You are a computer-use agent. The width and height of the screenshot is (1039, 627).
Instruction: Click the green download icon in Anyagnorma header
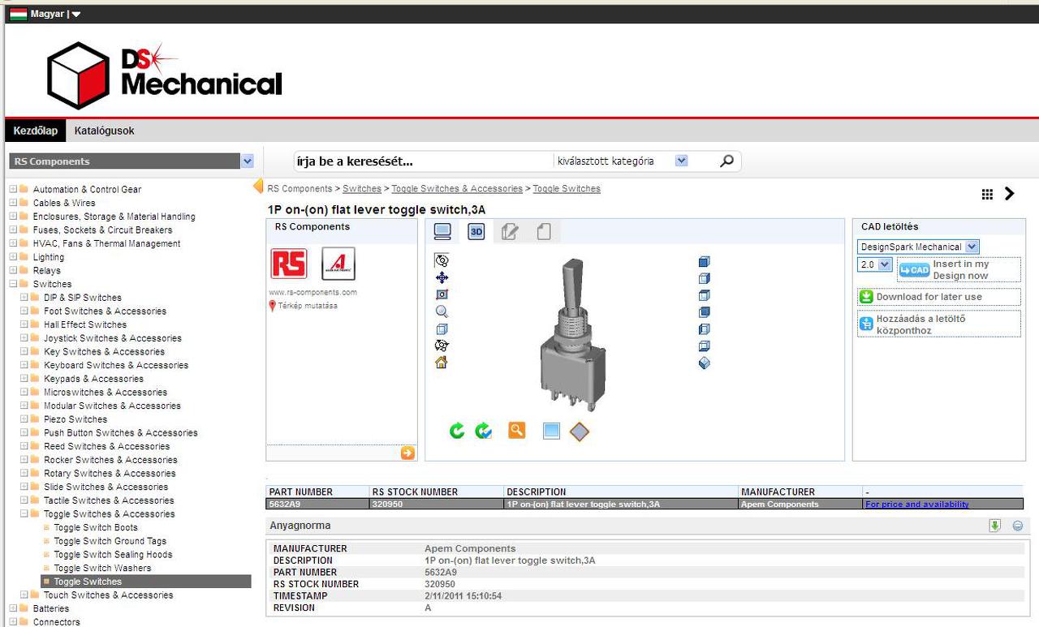click(x=995, y=526)
